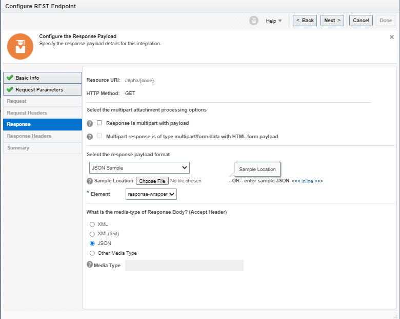This screenshot has width=400, height=319.
Task: Click help icon next to Response is multipart
Action: (x=90, y=123)
